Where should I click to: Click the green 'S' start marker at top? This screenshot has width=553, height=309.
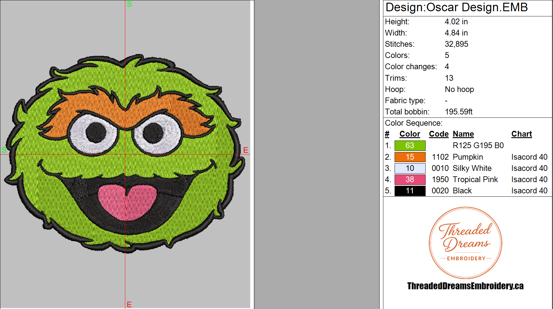tap(129, 4)
